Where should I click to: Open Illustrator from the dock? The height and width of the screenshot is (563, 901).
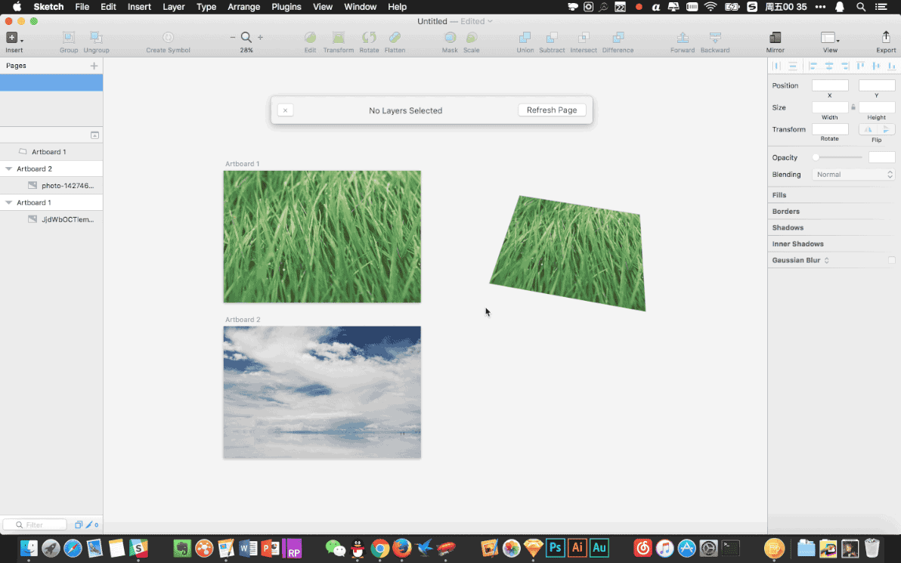577,547
